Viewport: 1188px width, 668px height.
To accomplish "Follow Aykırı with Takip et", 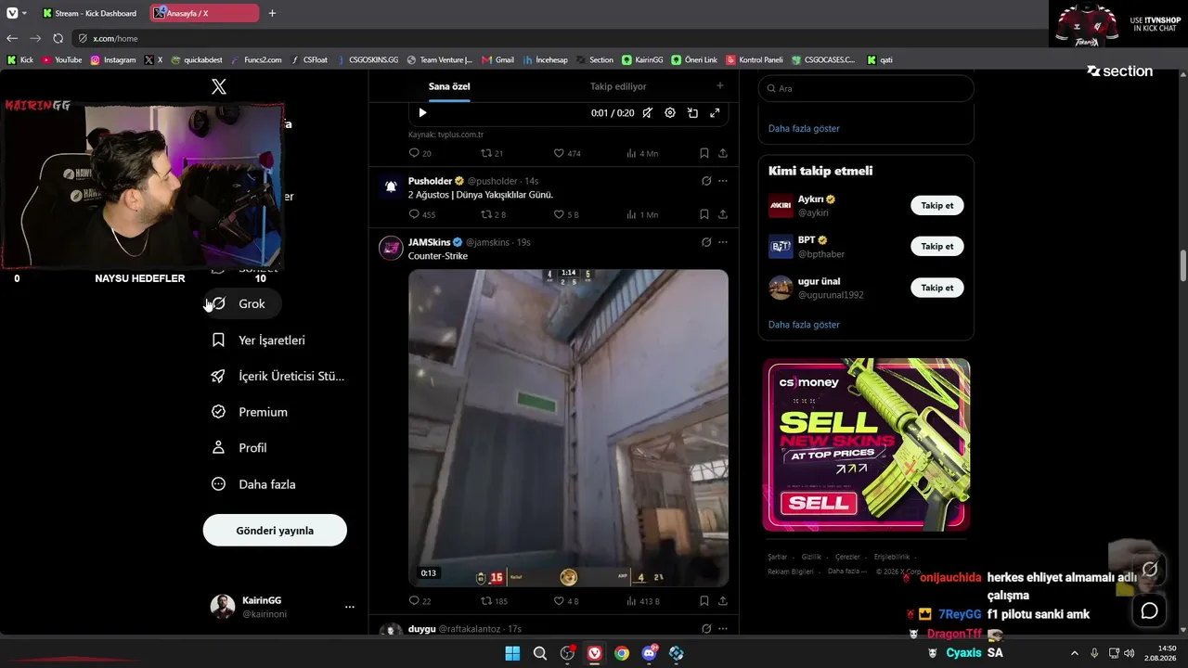I will coord(937,205).
